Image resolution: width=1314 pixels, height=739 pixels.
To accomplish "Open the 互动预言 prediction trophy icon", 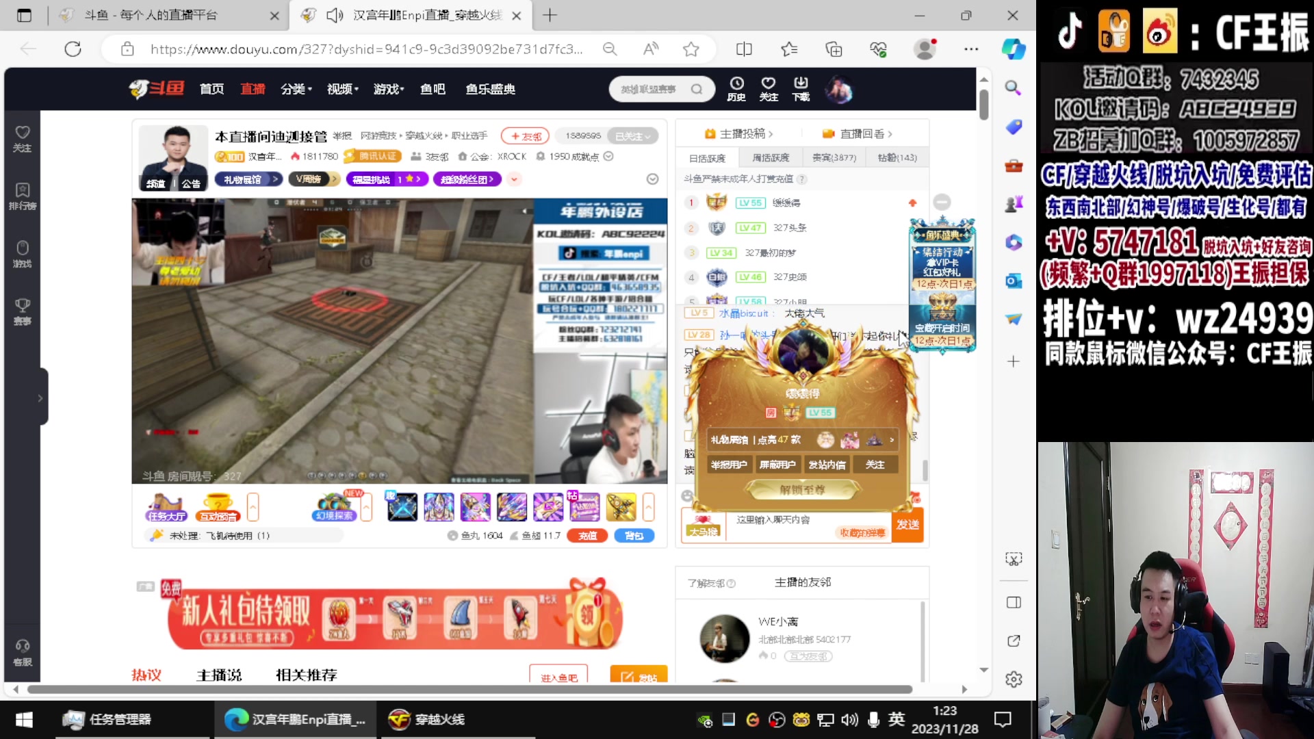I will point(218,507).
